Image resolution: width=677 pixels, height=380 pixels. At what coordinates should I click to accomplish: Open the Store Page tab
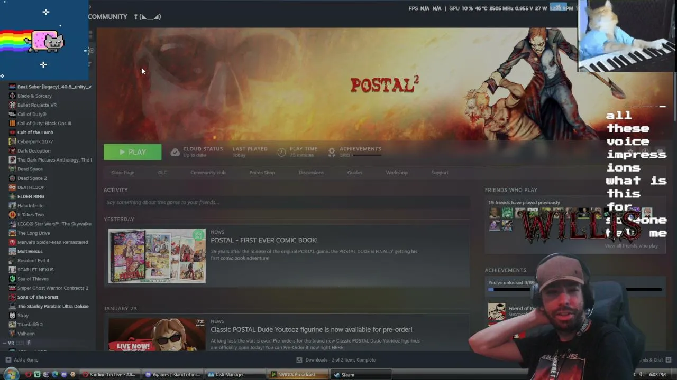[123, 173]
